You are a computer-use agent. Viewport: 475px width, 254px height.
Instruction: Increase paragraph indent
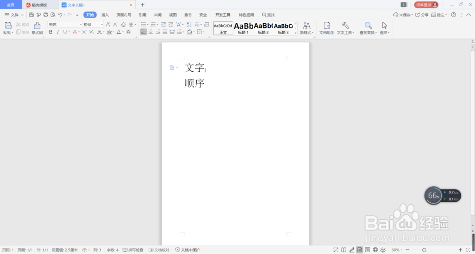click(171, 25)
